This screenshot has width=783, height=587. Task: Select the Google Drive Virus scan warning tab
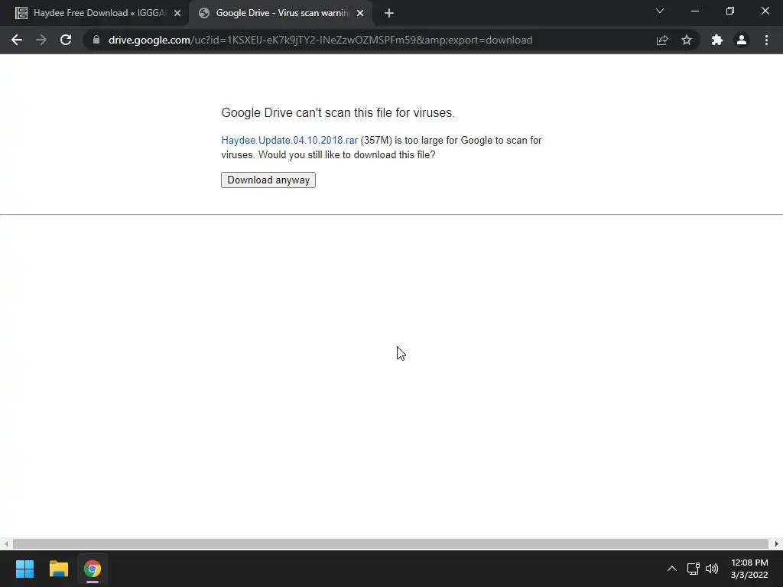pyautogui.click(x=281, y=13)
